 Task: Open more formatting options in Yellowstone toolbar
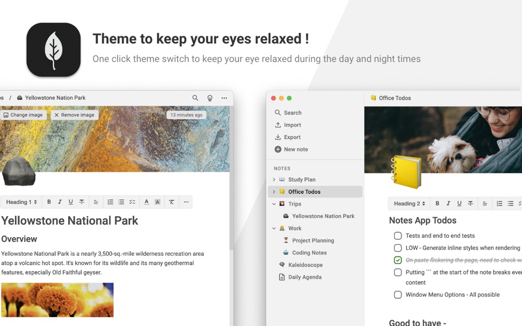(x=186, y=202)
